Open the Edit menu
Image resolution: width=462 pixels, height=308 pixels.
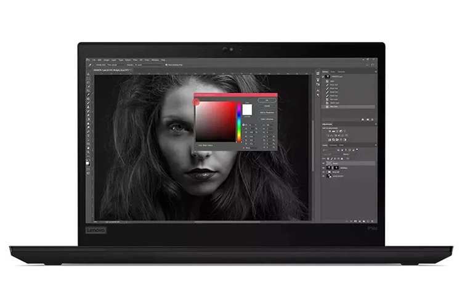(x=99, y=60)
